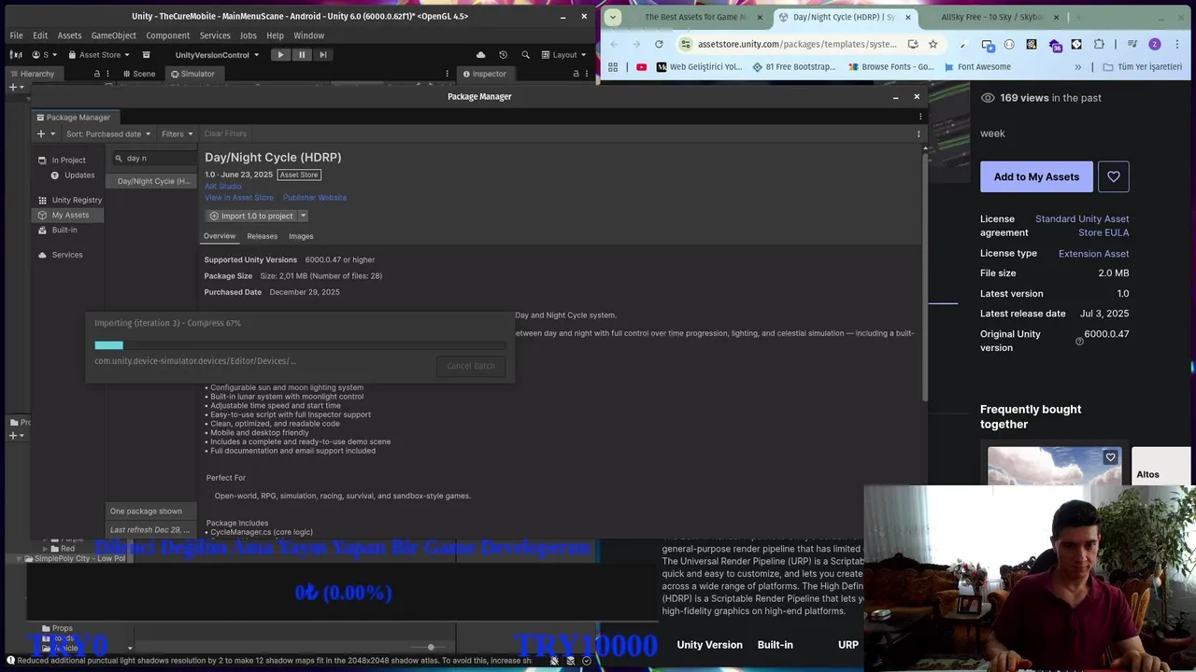
Task: Select Updates in Package Manager sidebar
Action: click(x=73, y=175)
